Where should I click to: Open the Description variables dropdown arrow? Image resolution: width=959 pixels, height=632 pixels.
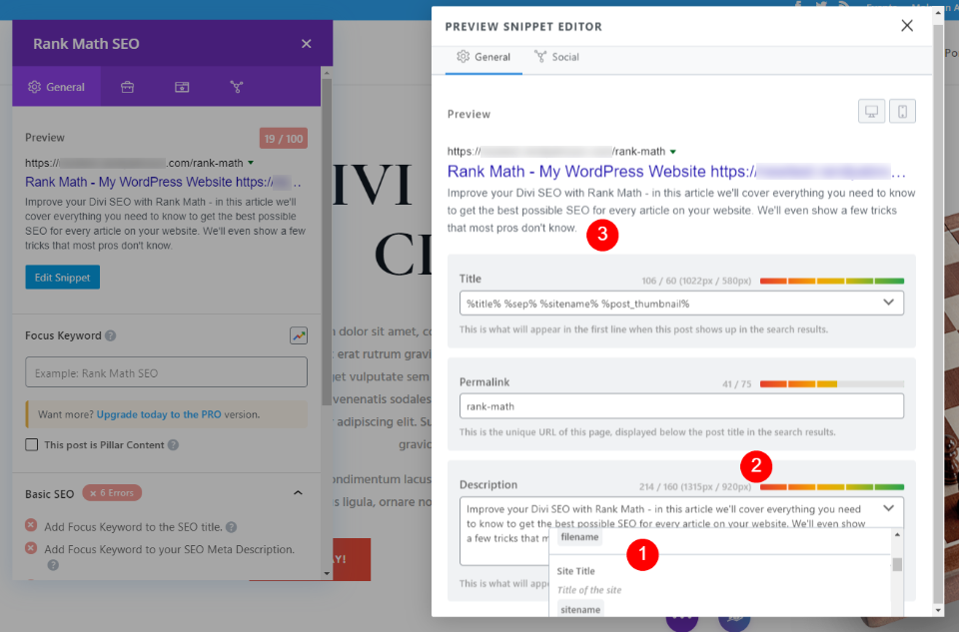click(889, 508)
